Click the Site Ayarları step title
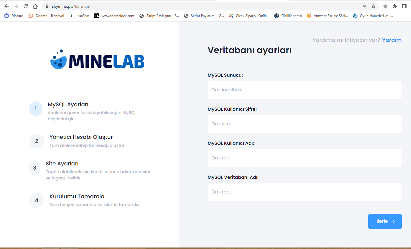 point(62,164)
